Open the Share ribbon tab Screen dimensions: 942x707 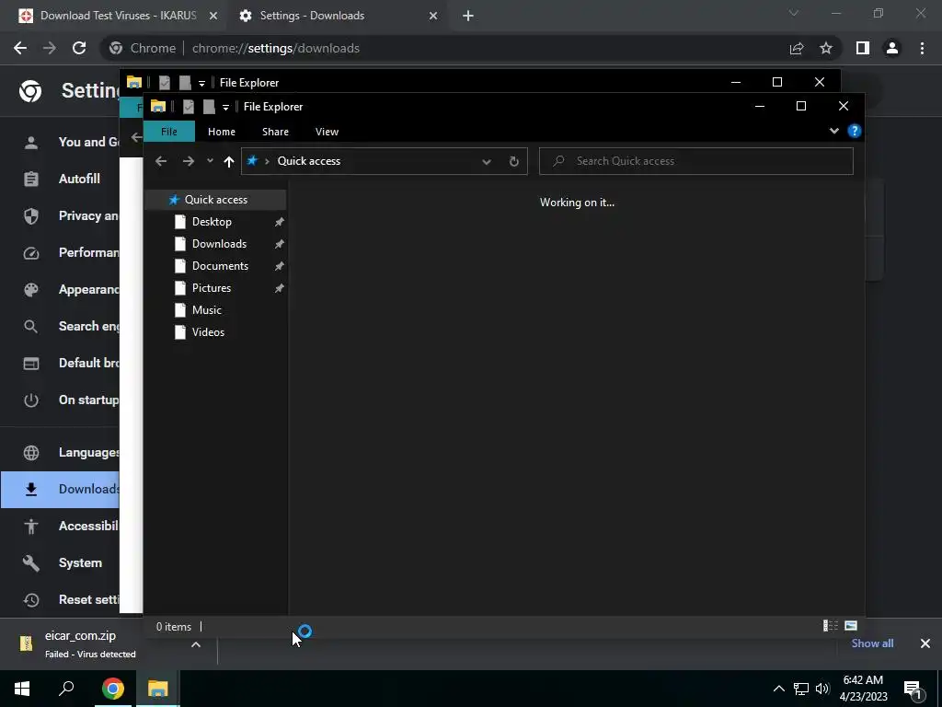click(x=275, y=132)
